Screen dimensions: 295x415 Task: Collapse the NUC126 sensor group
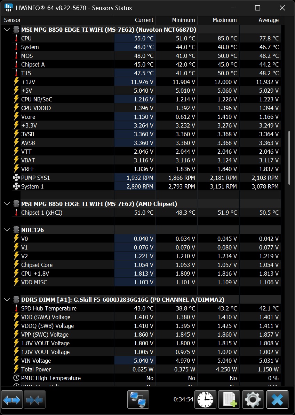tap(7, 230)
